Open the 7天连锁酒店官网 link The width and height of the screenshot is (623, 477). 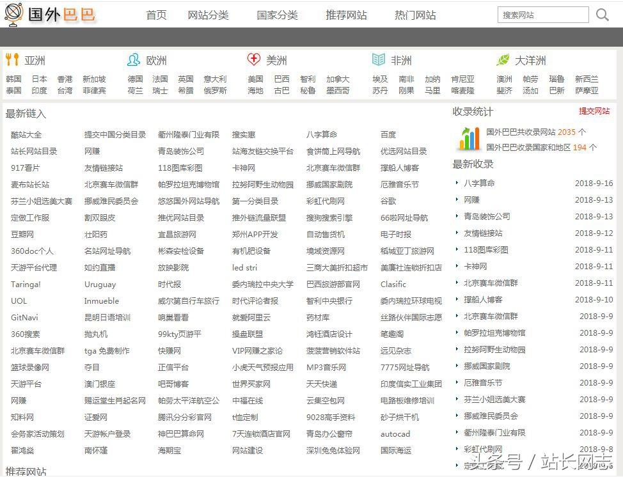[261, 434]
